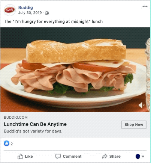
Task: Open the Buddig page name link
Action: [25, 8]
